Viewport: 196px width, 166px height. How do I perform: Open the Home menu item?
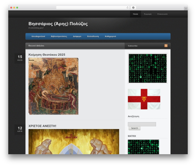click(x=135, y=14)
